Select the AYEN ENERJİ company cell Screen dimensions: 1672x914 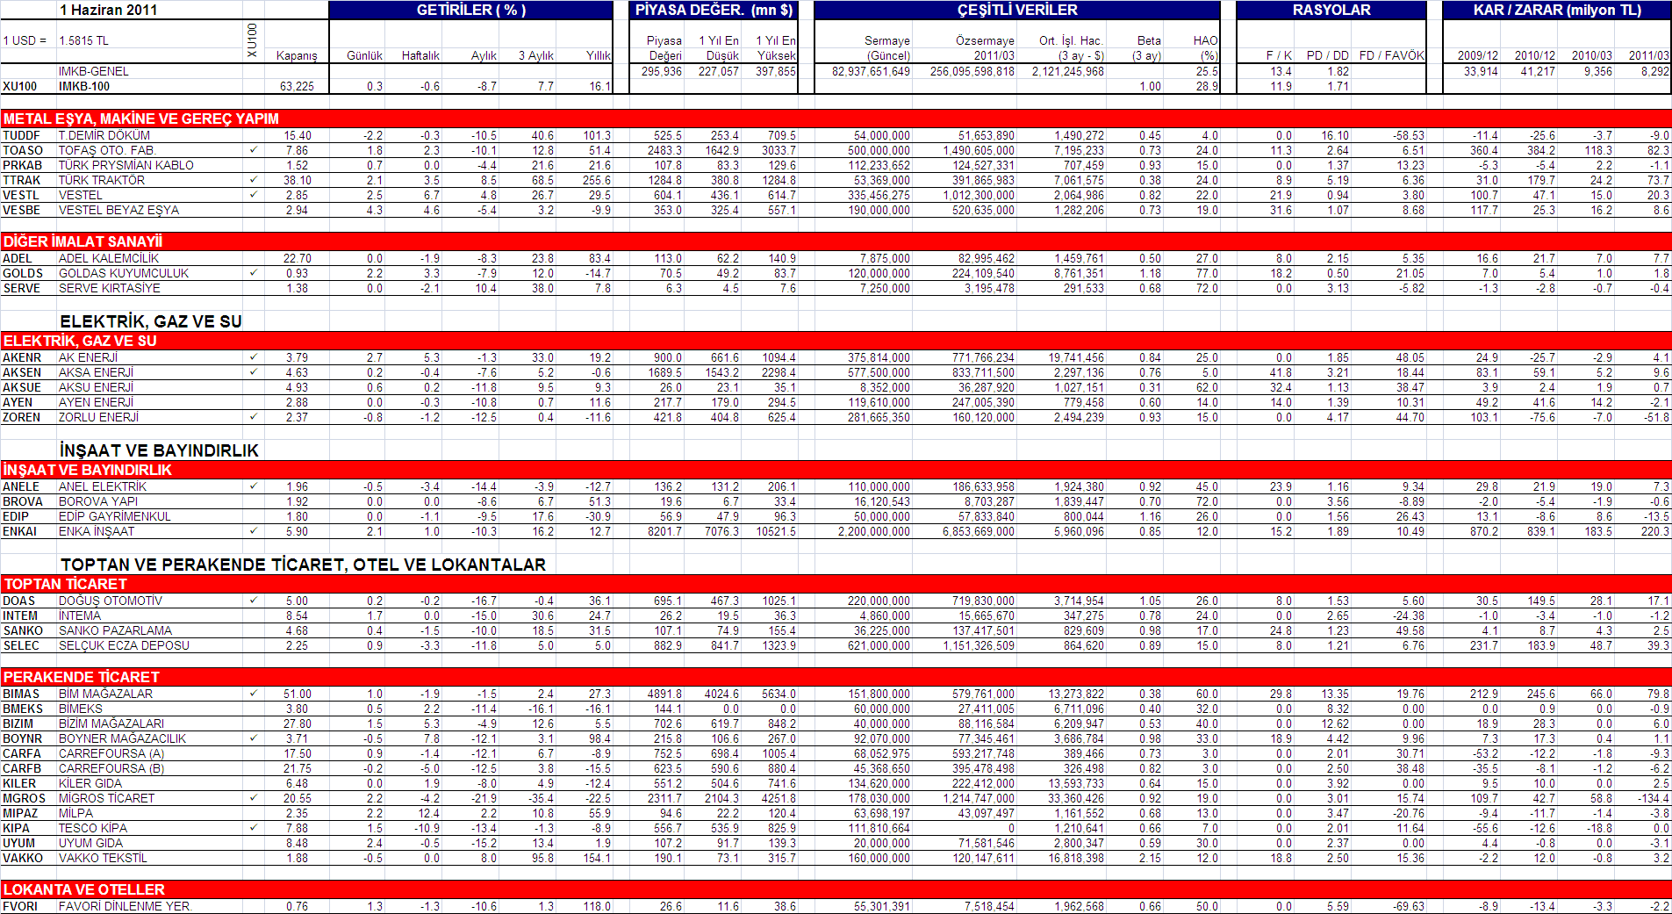click(95, 402)
